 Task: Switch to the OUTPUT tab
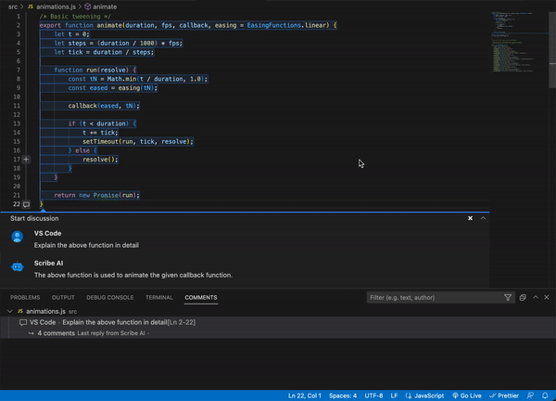click(63, 297)
